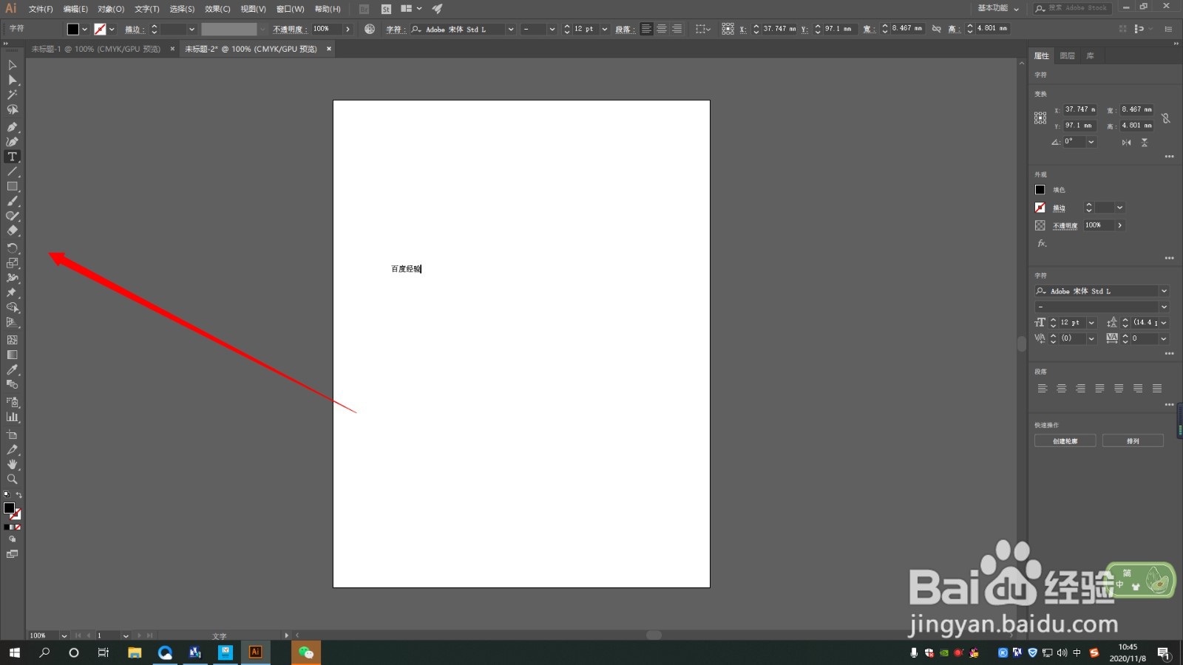1183x665 pixels.
Task: Select the Rotate tool
Action: 12,248
